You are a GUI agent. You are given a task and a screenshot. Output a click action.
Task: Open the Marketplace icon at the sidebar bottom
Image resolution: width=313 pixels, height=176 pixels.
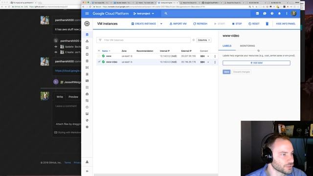tap(87, 162)
